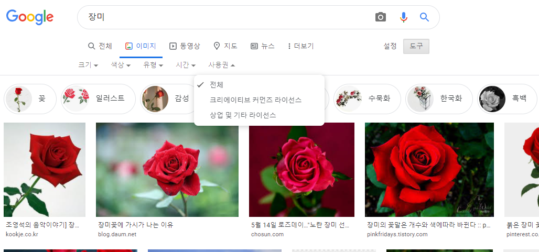Click caption 장미의 꽃말은 개수와 색에따라 바뀐다
539x252 pixels.
point(429,225)
